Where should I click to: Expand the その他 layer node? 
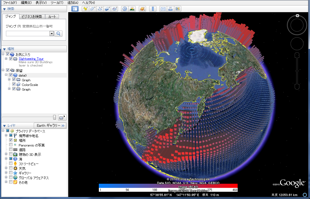[6, 182]
